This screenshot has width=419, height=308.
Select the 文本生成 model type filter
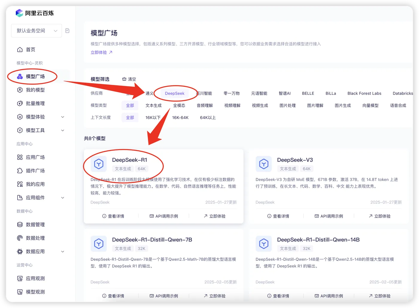[x=154, y=106]
